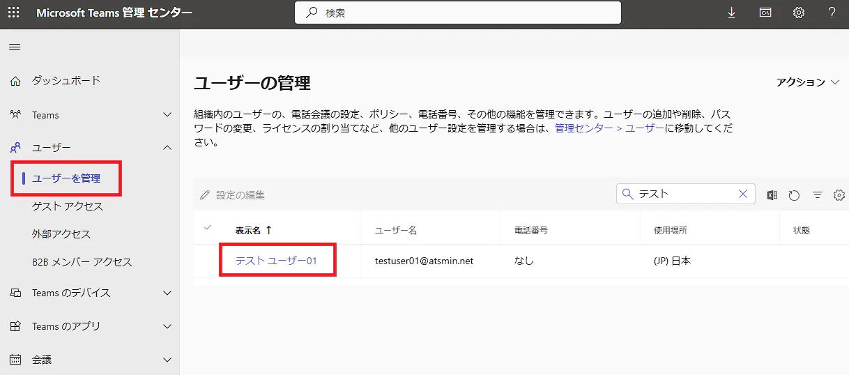Open table column settings gear
Screen dimensions: 849x375
(x=839, y=195)
